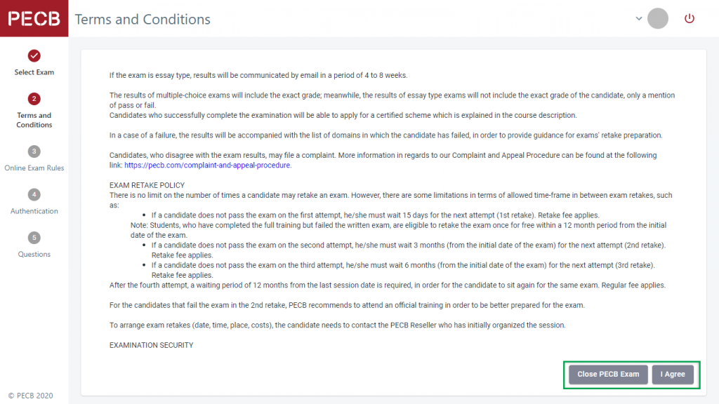Click the EXAM RETAKE POLICY heading

coord(147,186)
